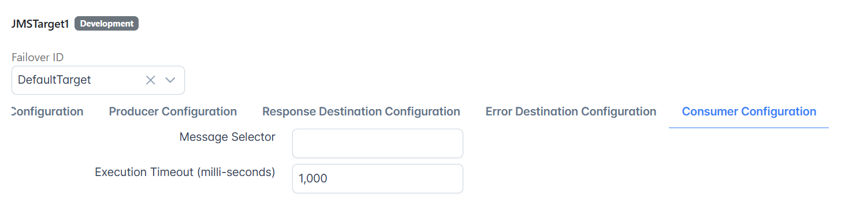Click the empty area inside Message Selector box
The width and height of the screenshot is (841, 217).
click(378, 143)
